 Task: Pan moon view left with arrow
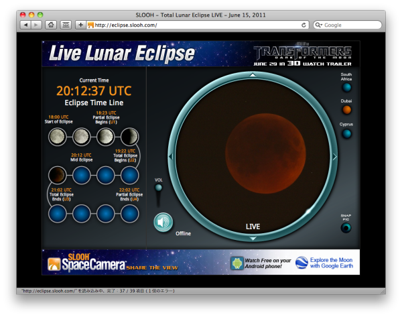tap(171, 156)
